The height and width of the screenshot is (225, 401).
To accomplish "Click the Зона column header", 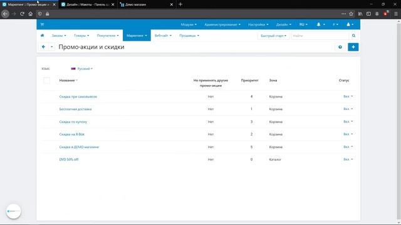I will 273,81.
